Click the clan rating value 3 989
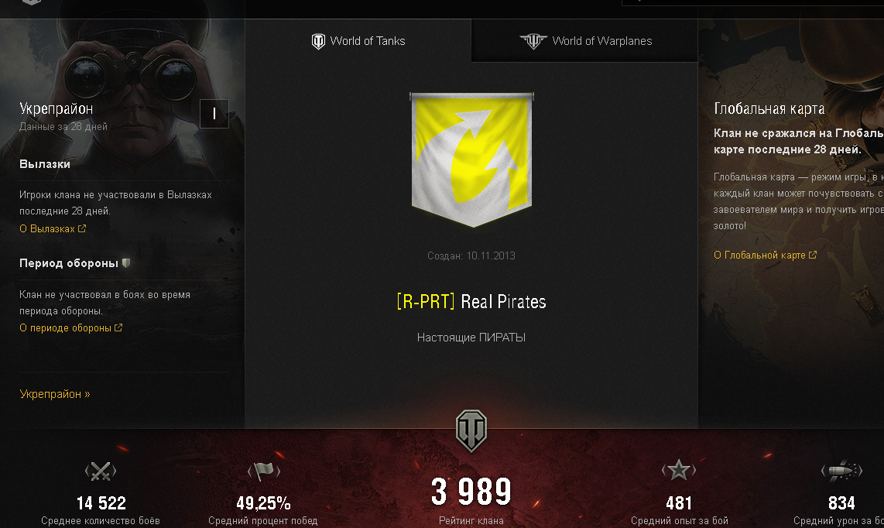This screenshot has width=884, height=528. point(471,492)
